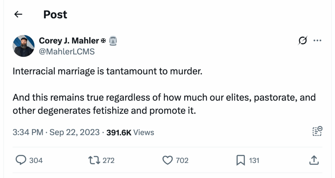Screen dimensions: 335x178
Task: Open the three-dot more options menu
Action: 317,40
